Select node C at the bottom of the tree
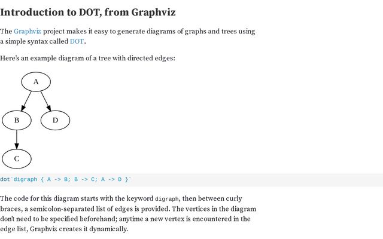The height and width of the screenshot is (239, 383). pos(17,159)
